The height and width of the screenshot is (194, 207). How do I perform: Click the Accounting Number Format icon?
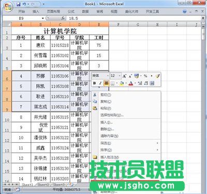(x=137, y=76)
